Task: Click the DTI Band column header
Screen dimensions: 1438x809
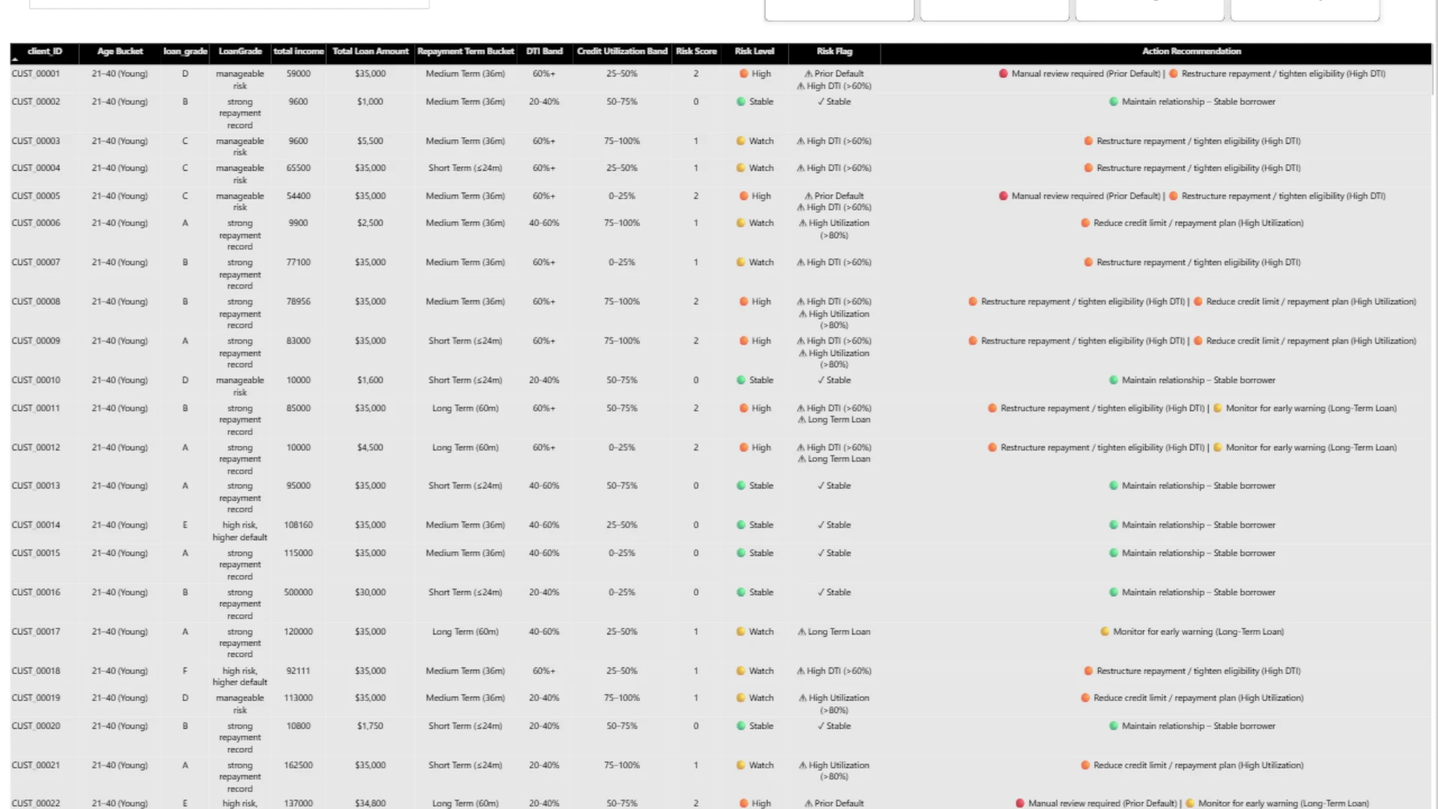Action: (544, 52)
